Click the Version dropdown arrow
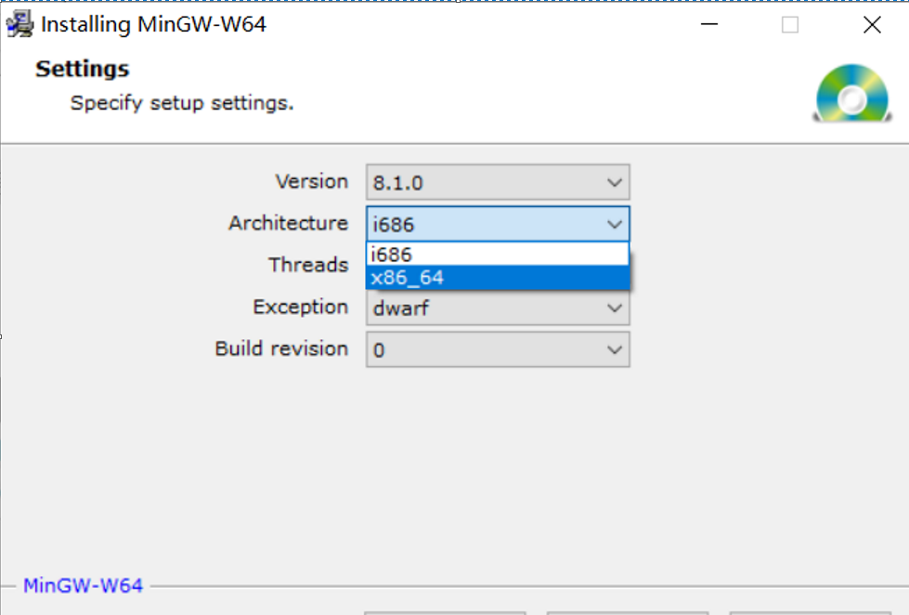The width and height of the screenshot is (909, 615). tap(614, 183)
